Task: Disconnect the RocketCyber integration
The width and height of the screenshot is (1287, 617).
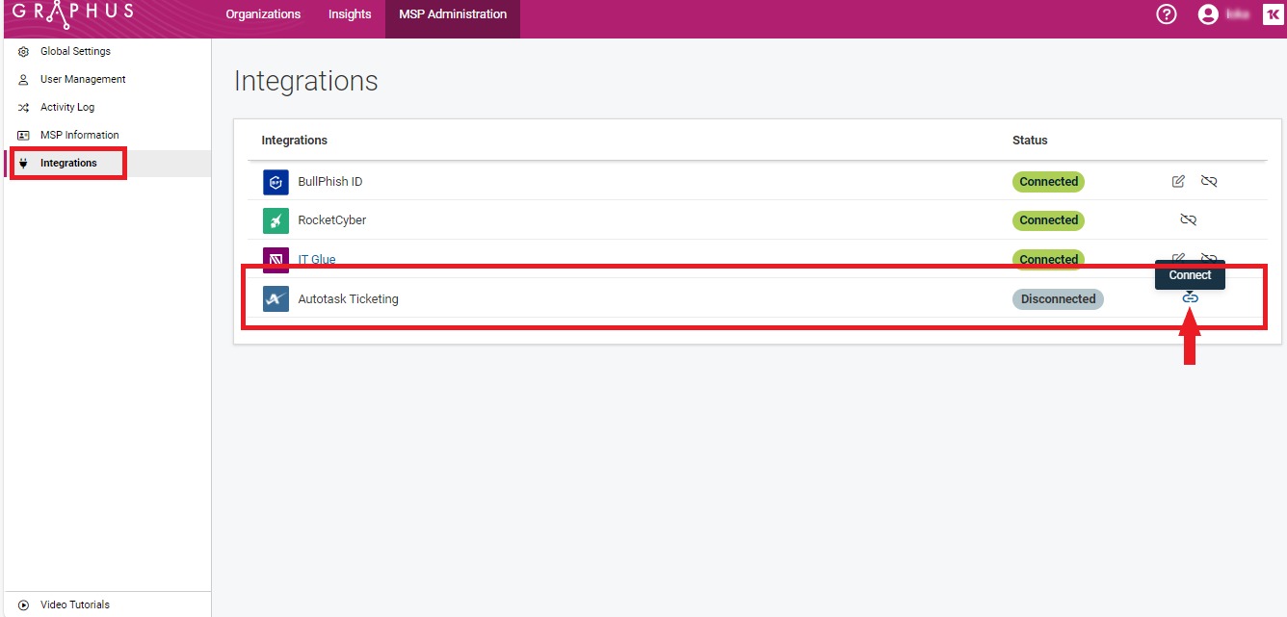Action: pyautogui.click(x=1189, y=219)
